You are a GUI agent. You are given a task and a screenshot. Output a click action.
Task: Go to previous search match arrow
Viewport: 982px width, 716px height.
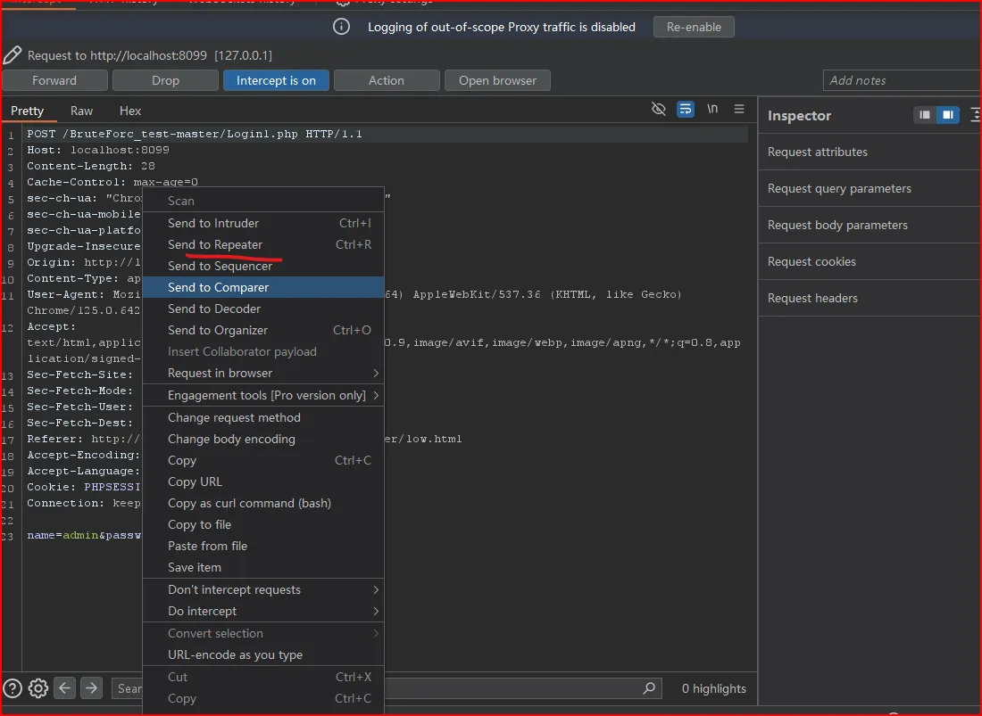coord(64,687)
